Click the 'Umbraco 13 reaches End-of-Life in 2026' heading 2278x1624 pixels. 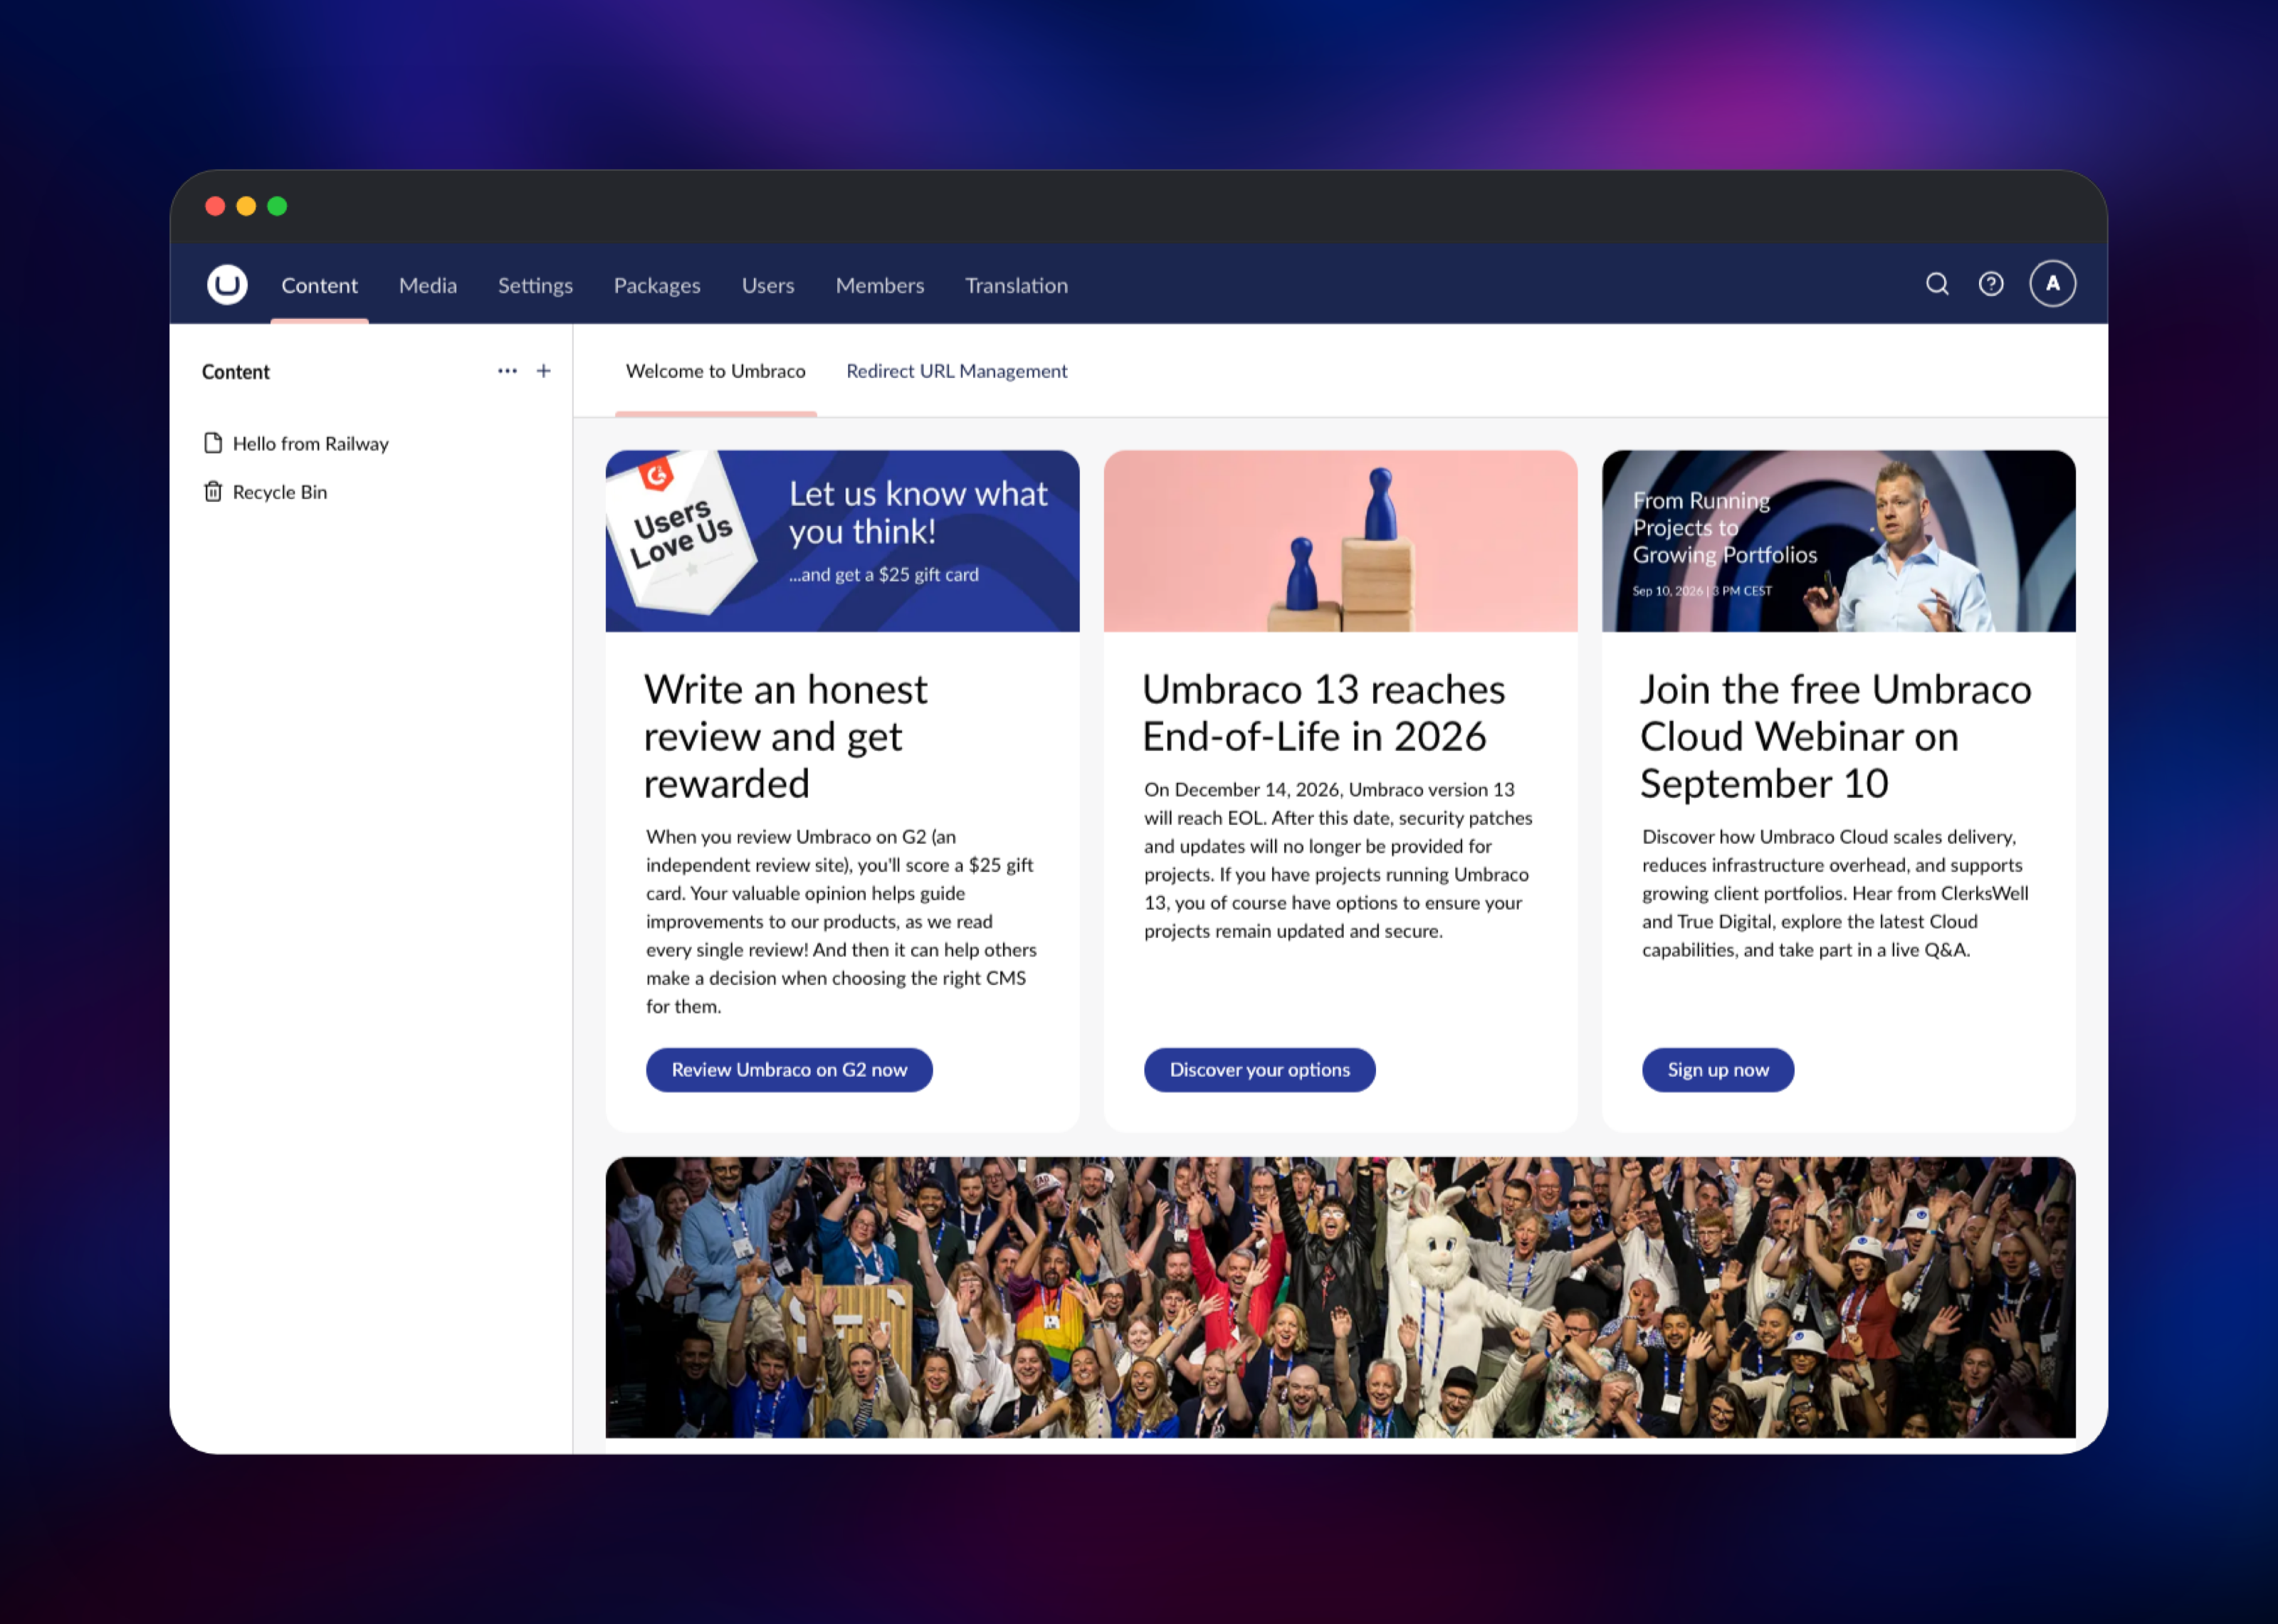pos(1324,713)
